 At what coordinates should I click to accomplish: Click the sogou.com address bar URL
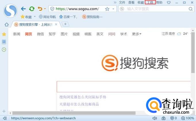coord(77,9)
